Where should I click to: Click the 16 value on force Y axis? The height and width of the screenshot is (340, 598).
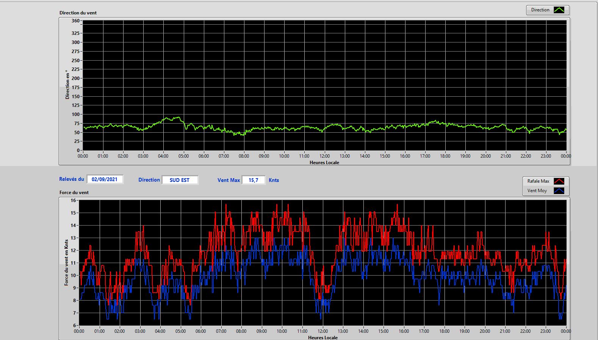pyautogui.click(x=73, y=201)
